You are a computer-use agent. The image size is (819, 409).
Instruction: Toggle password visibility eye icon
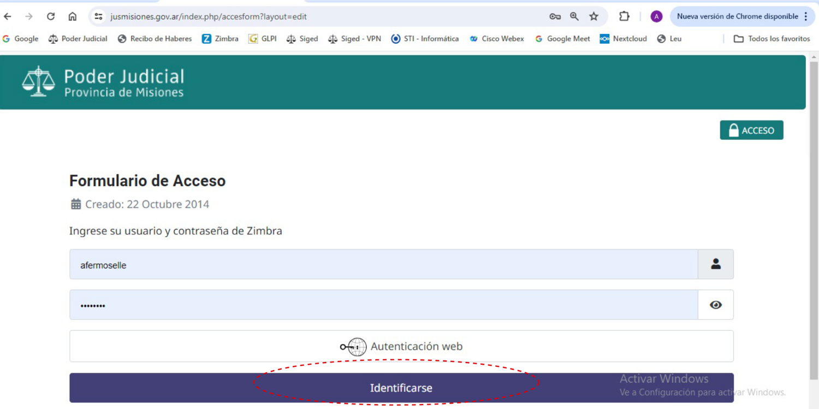[715, 305]
